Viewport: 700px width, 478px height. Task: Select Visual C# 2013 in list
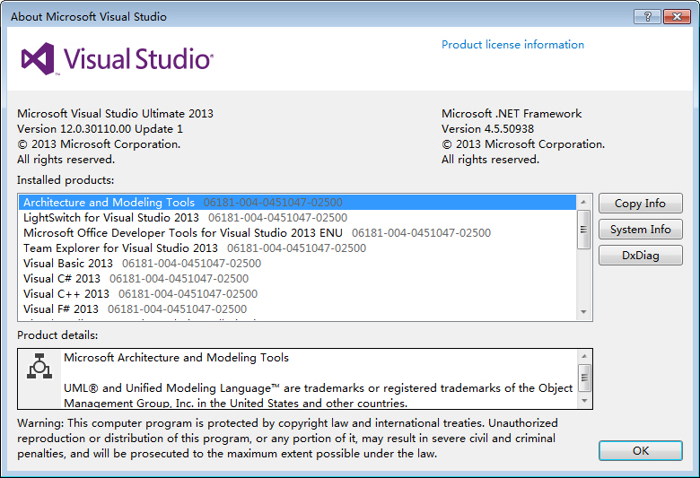(297, 279)
